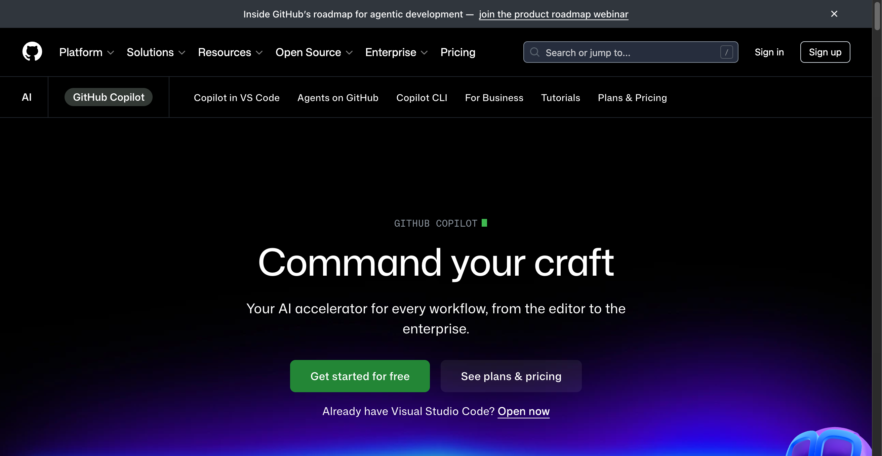Follow the product roadmap webinar link
This screenshot has height=456, width=882.
pos(553,14)
